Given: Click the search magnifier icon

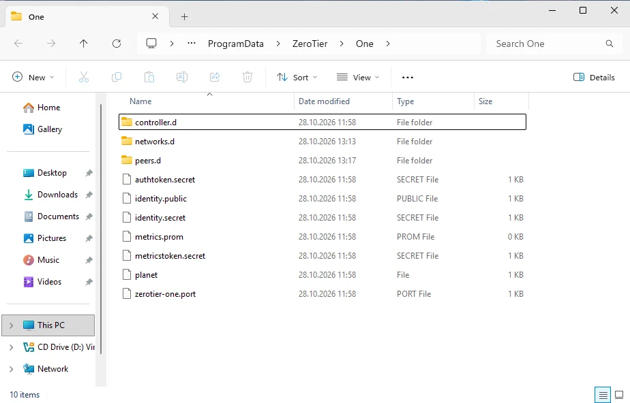Looking at the screenshot, I should point(610,44).
